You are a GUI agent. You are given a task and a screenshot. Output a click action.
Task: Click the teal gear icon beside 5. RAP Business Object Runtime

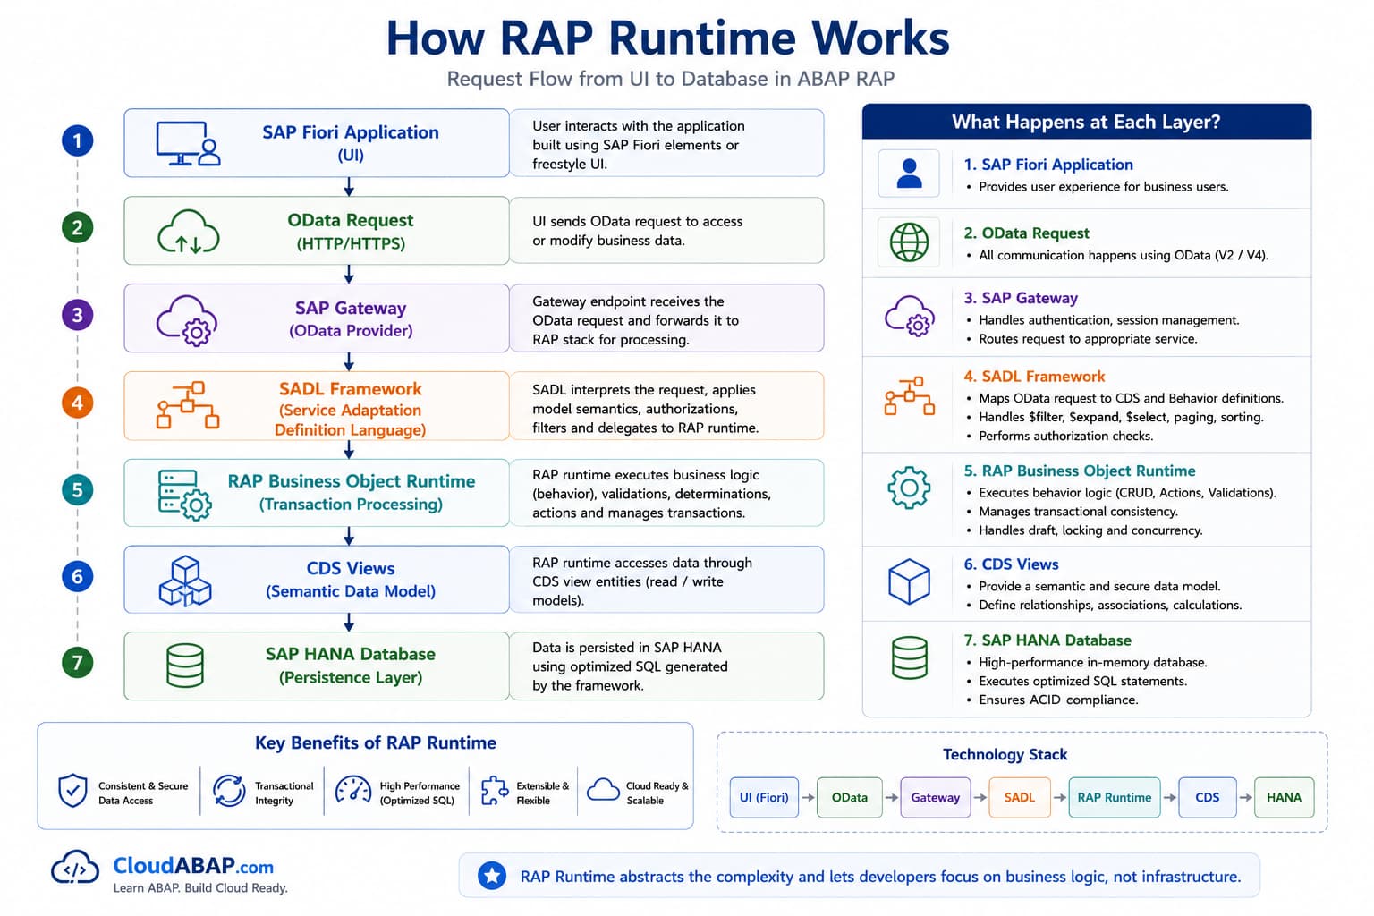point(909,488)
